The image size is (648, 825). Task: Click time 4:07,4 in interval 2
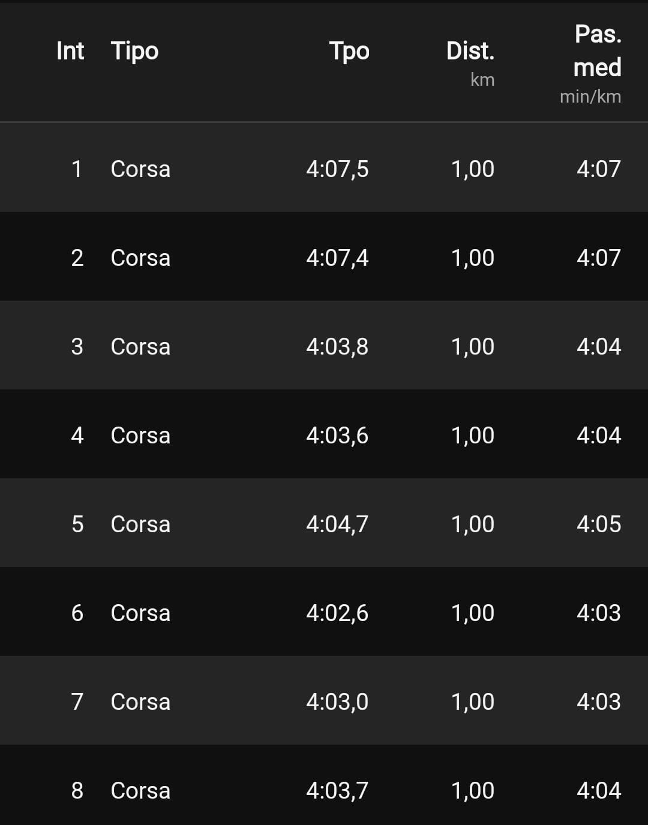337,258
